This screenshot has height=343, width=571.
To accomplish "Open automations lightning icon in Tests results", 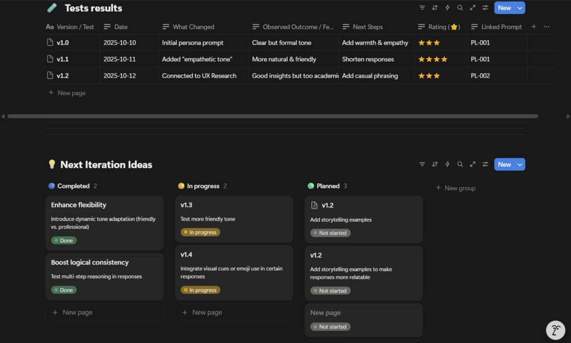I will 447,8.
